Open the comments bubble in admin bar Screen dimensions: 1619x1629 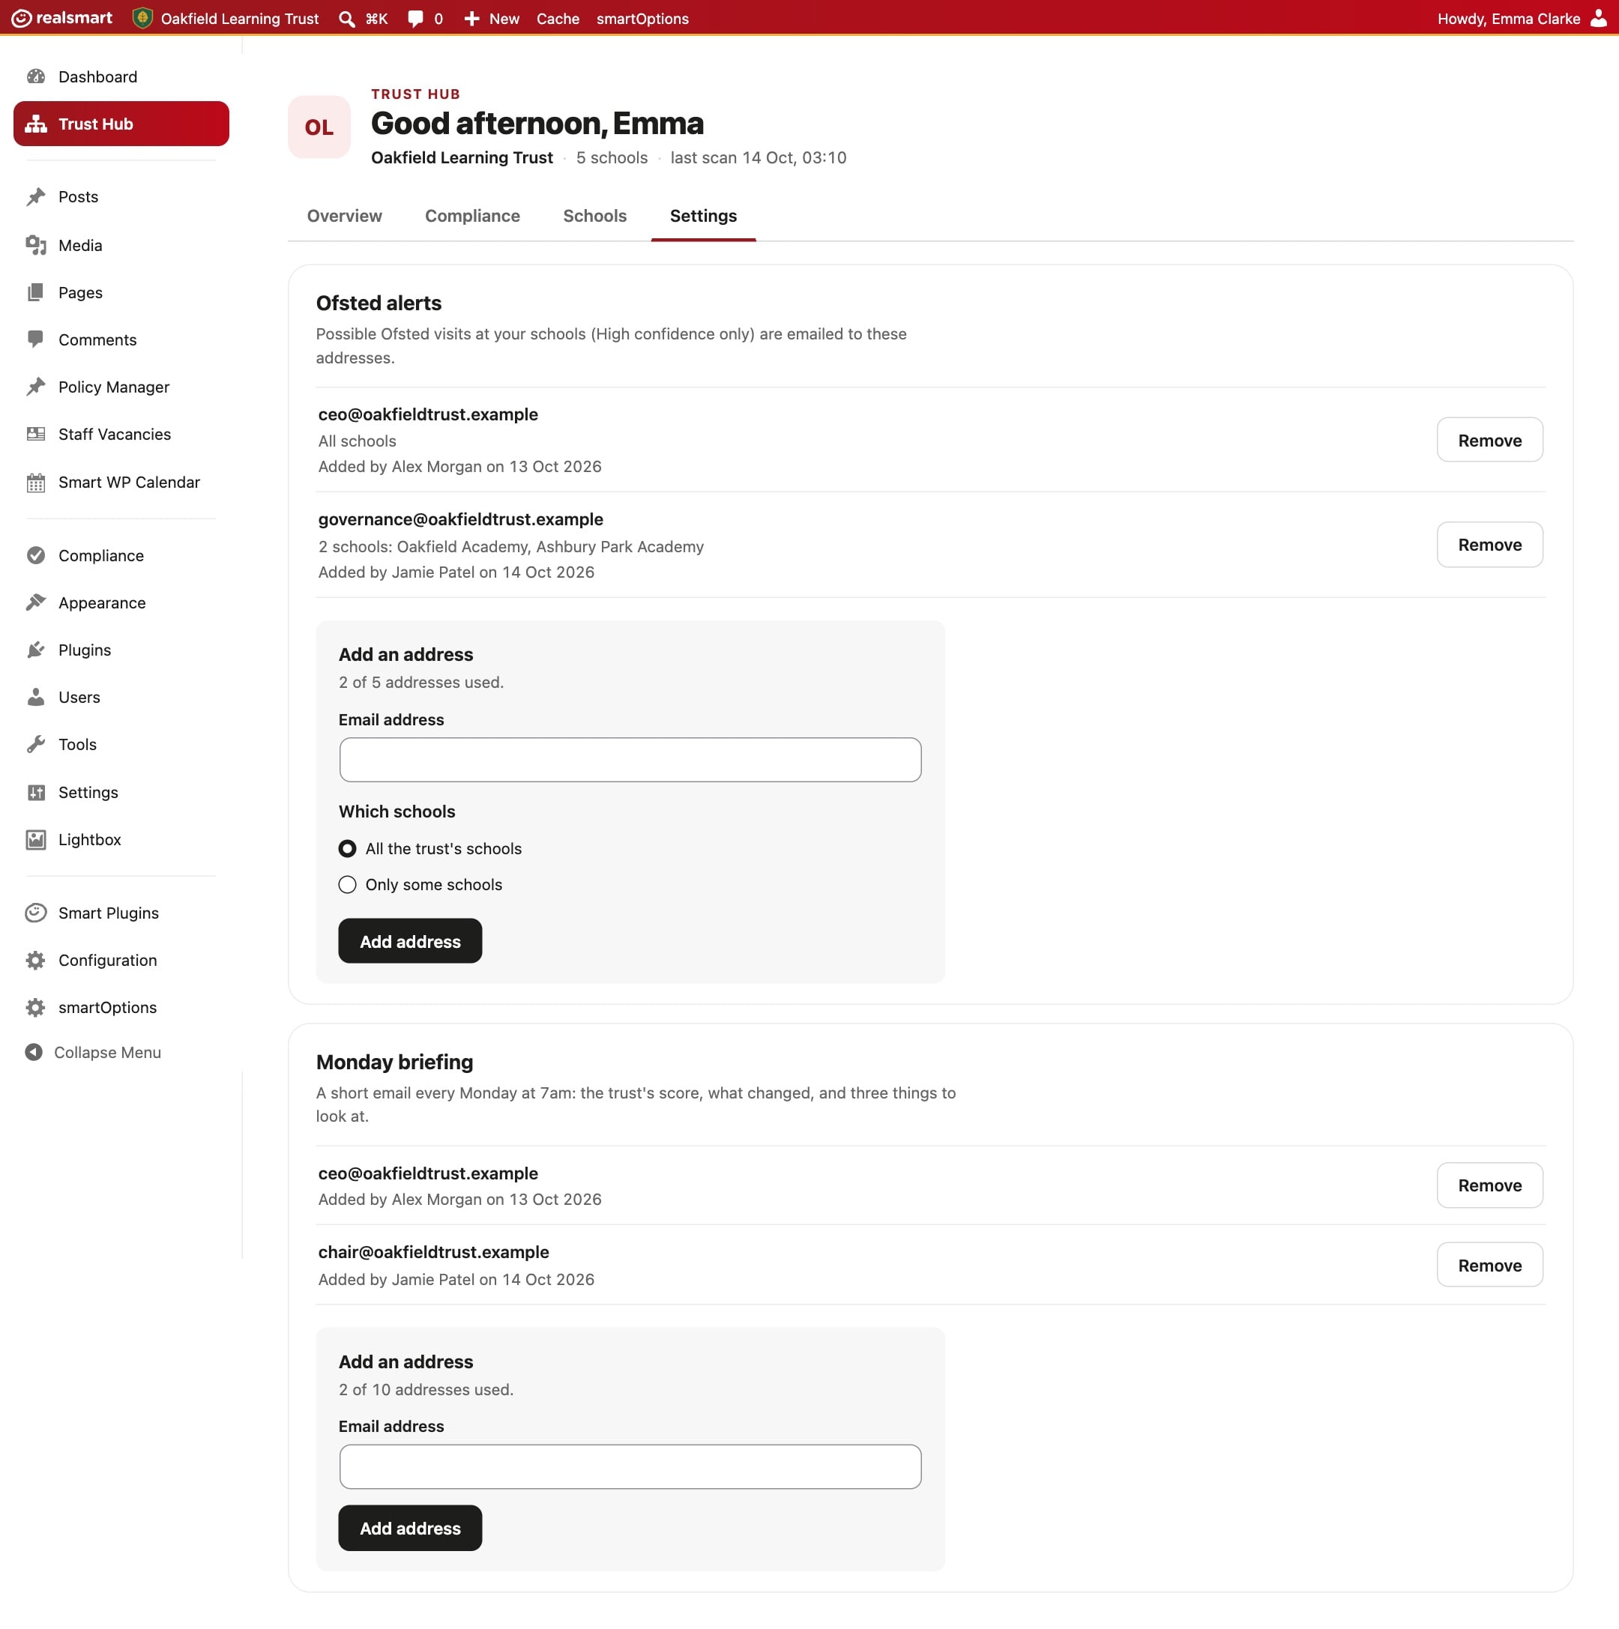(x=415, y=19)
